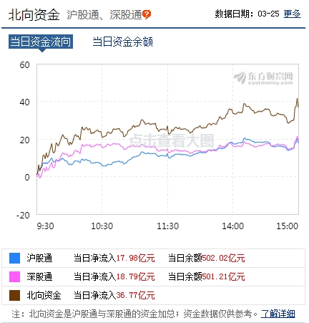Click the orange question mark help icon
The height and width of the screenshot is (323, 309).
[147, 14]
